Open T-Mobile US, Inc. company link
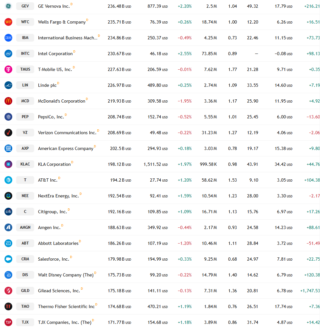This screenshot has height=330, width=320. [x=55, y=69]
